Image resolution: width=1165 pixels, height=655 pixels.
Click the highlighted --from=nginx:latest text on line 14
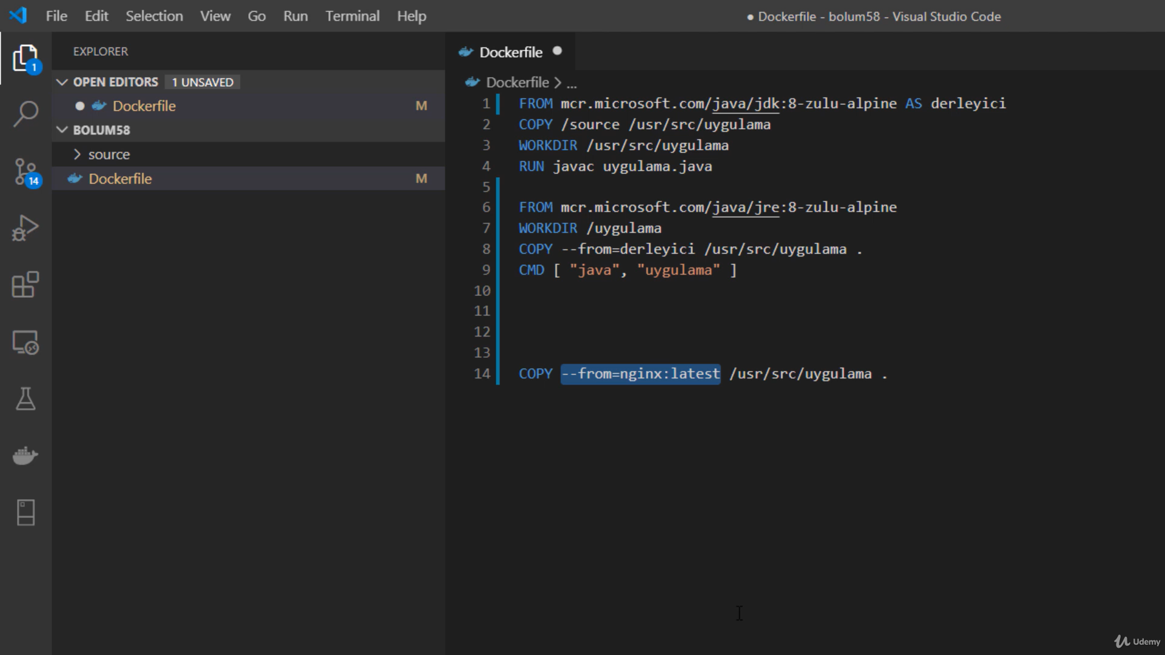tap(640, 374)
